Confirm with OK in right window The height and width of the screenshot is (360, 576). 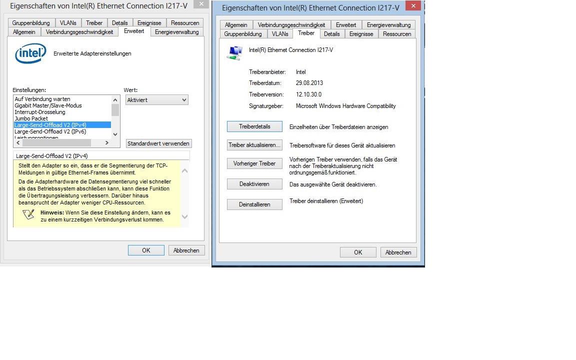[x=358, y=252]
